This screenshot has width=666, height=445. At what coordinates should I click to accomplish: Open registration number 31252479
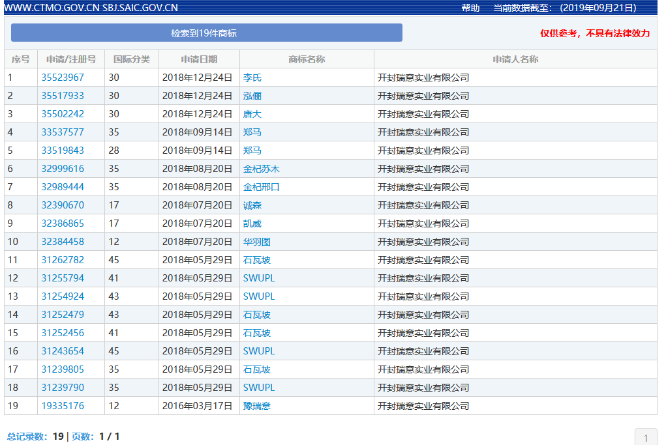63,315
